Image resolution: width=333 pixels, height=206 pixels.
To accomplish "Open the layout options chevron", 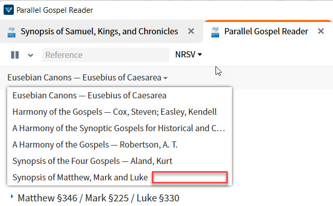I will click(31, 55).
